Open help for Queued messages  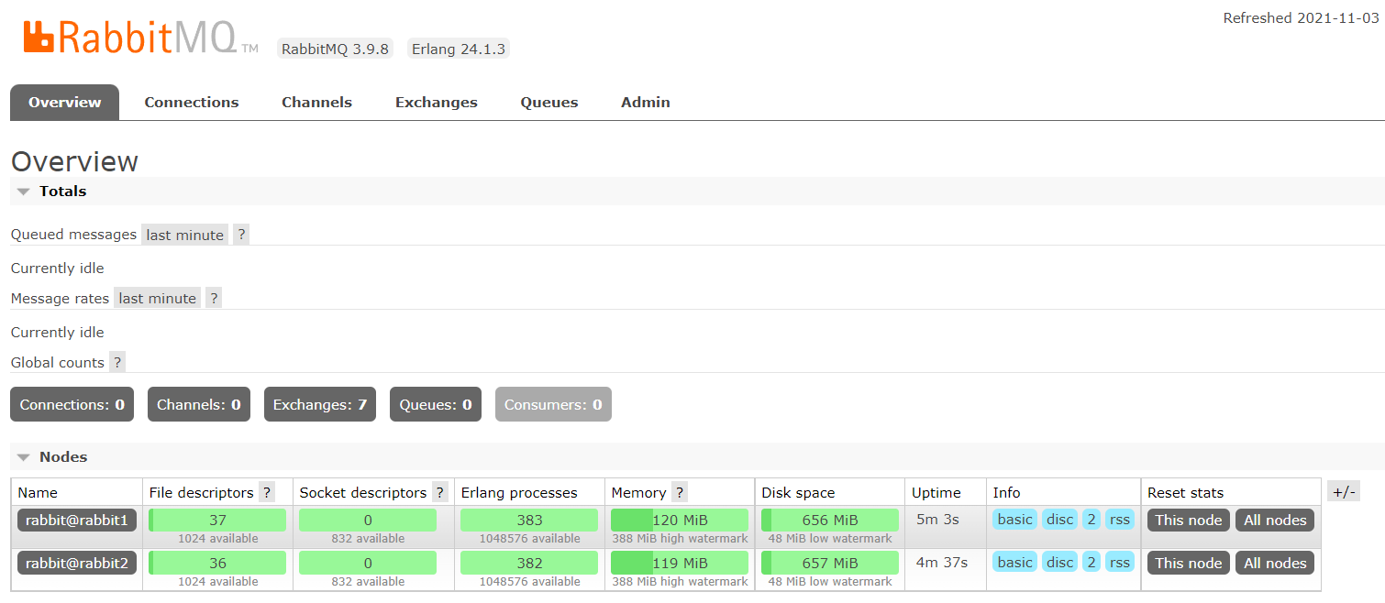click(x=241, y=235)
